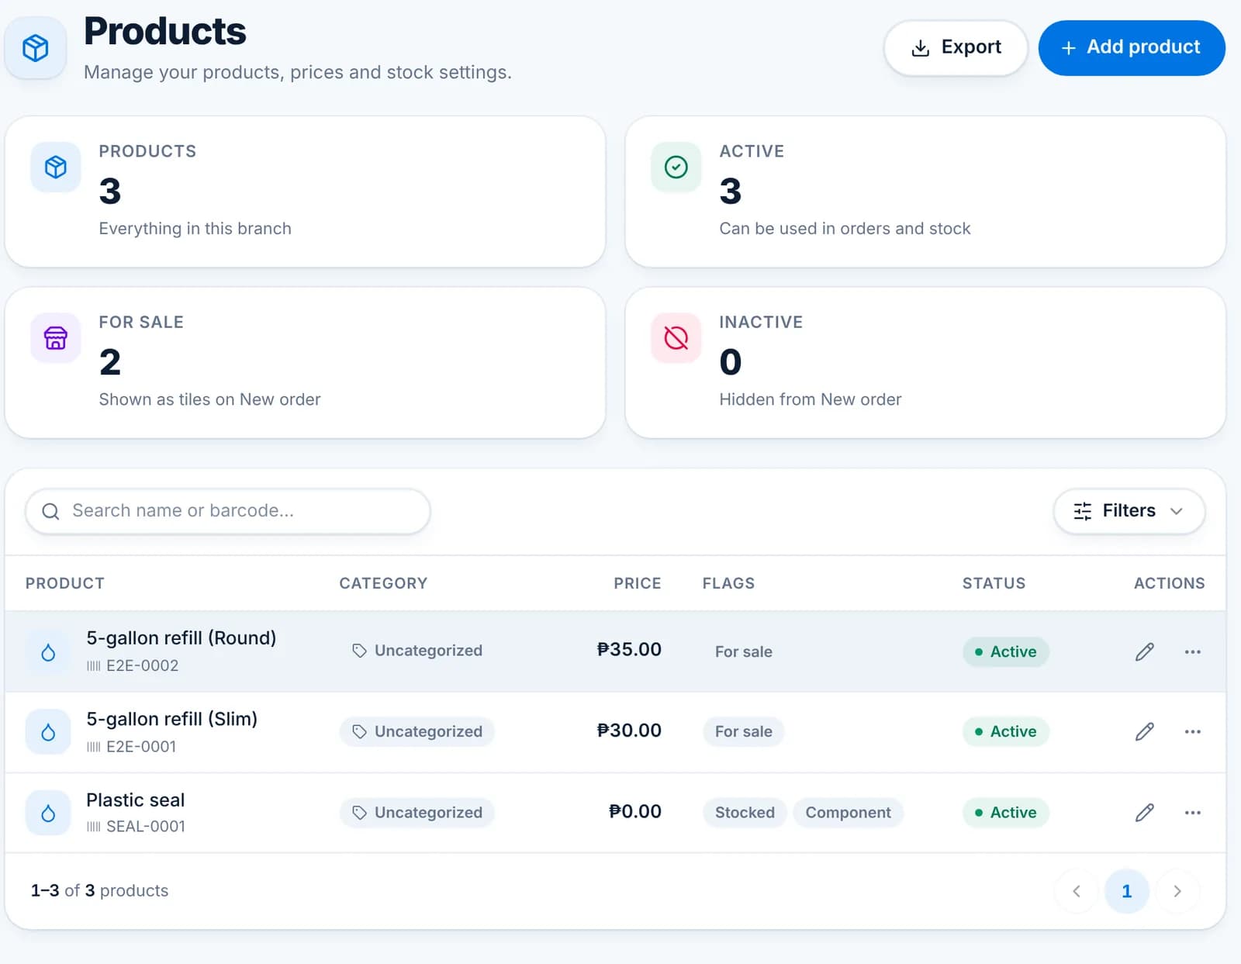Click the PRICE column header
The image size is (1241, 964).
tap(638, 583)
